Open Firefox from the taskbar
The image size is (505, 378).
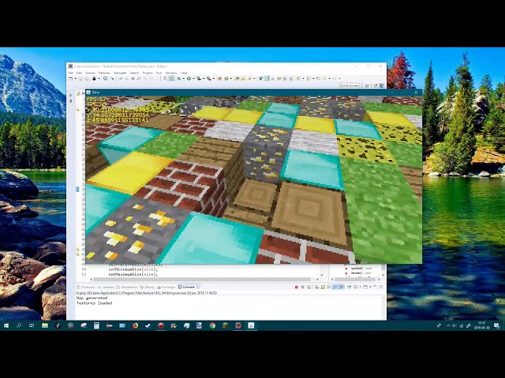[x=135, y=325]
